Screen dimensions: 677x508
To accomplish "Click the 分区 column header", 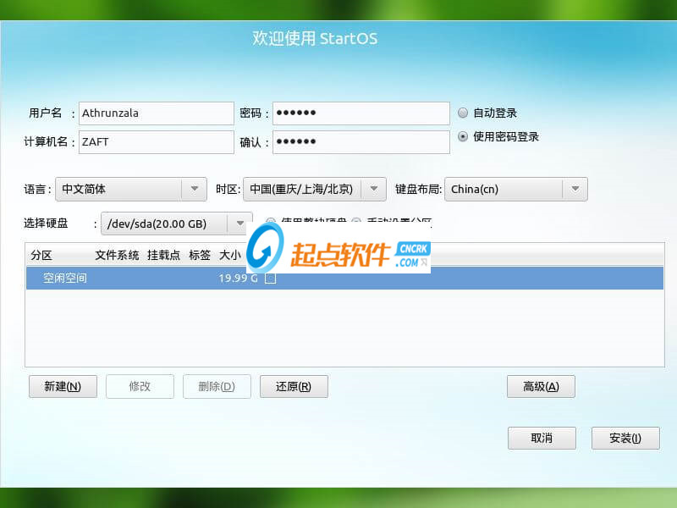I will (x=41, y=256).
